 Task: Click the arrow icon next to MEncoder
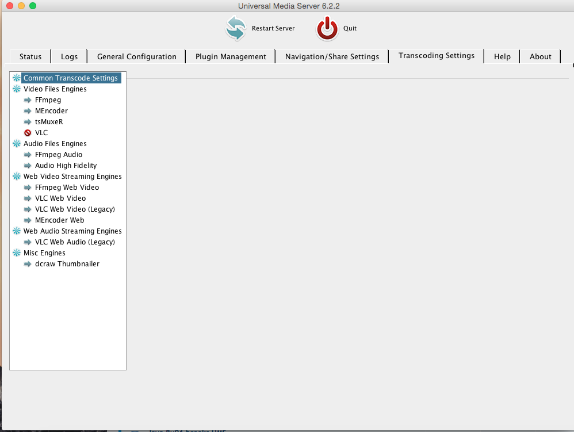pos(28,111)
